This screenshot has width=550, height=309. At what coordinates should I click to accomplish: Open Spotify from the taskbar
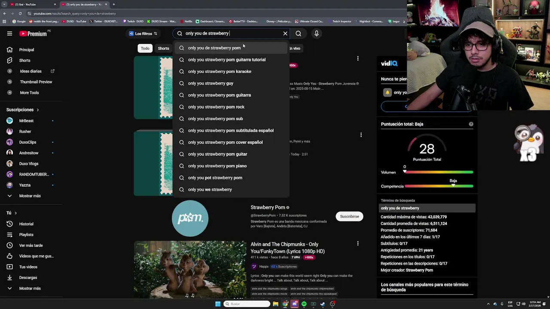pos(304,304)
